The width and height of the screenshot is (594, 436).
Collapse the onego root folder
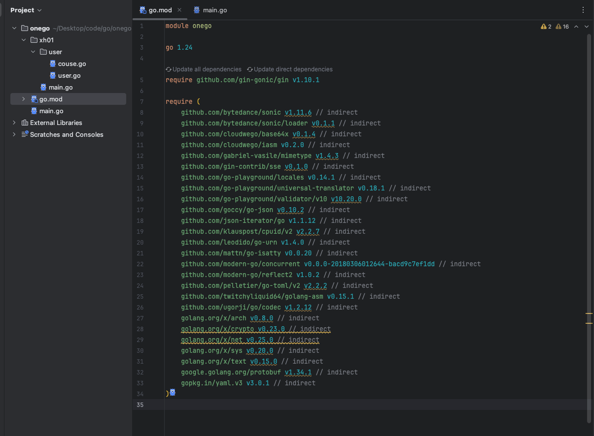[14, 29]
